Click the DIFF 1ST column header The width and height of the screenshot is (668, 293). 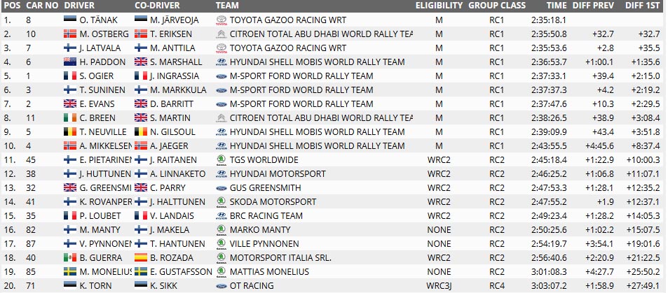point(643,6)
